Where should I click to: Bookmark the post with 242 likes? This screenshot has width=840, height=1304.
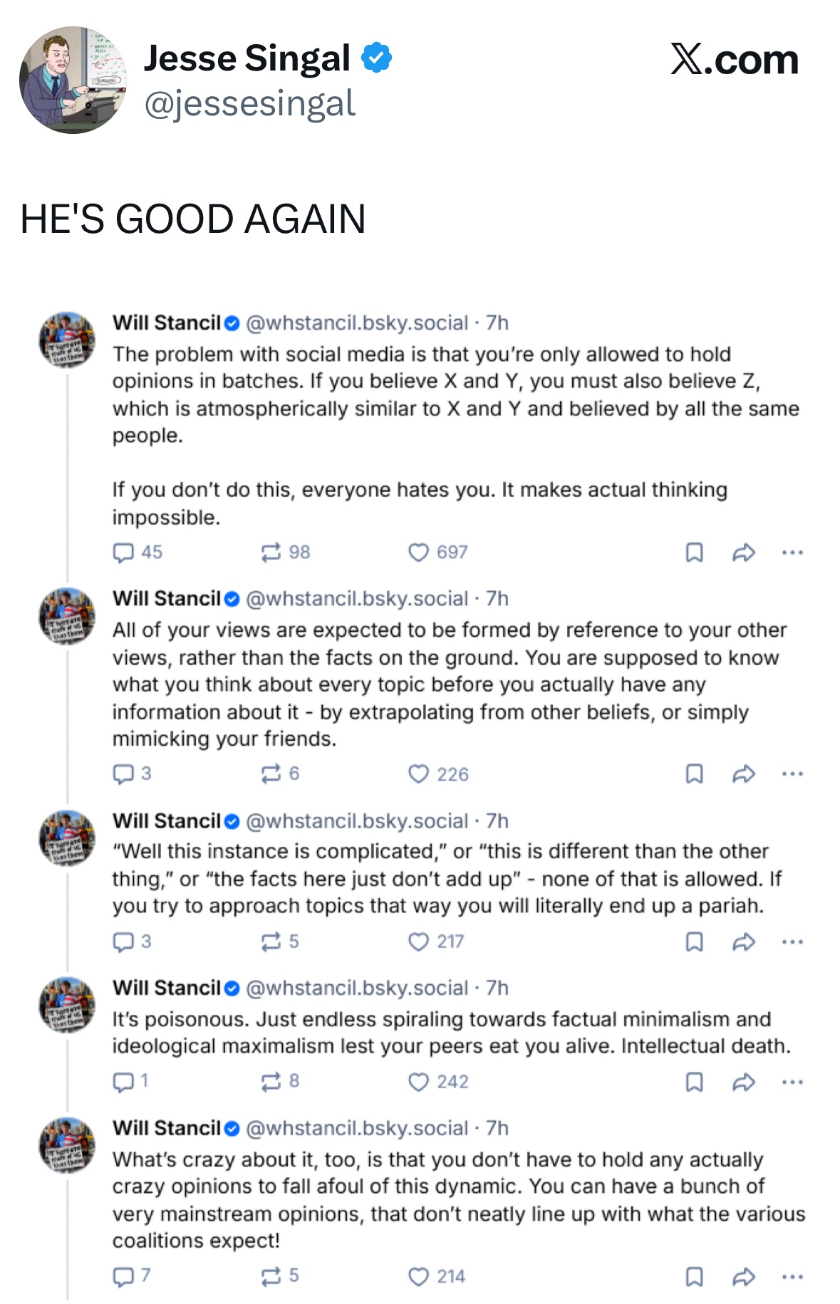pyautogui.click(x=694, y=1083)
